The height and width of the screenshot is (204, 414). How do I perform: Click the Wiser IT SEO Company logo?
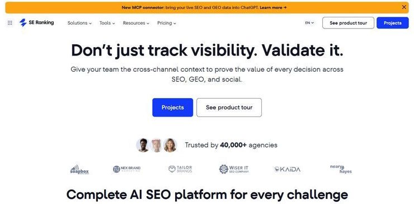tap(234, 169)
